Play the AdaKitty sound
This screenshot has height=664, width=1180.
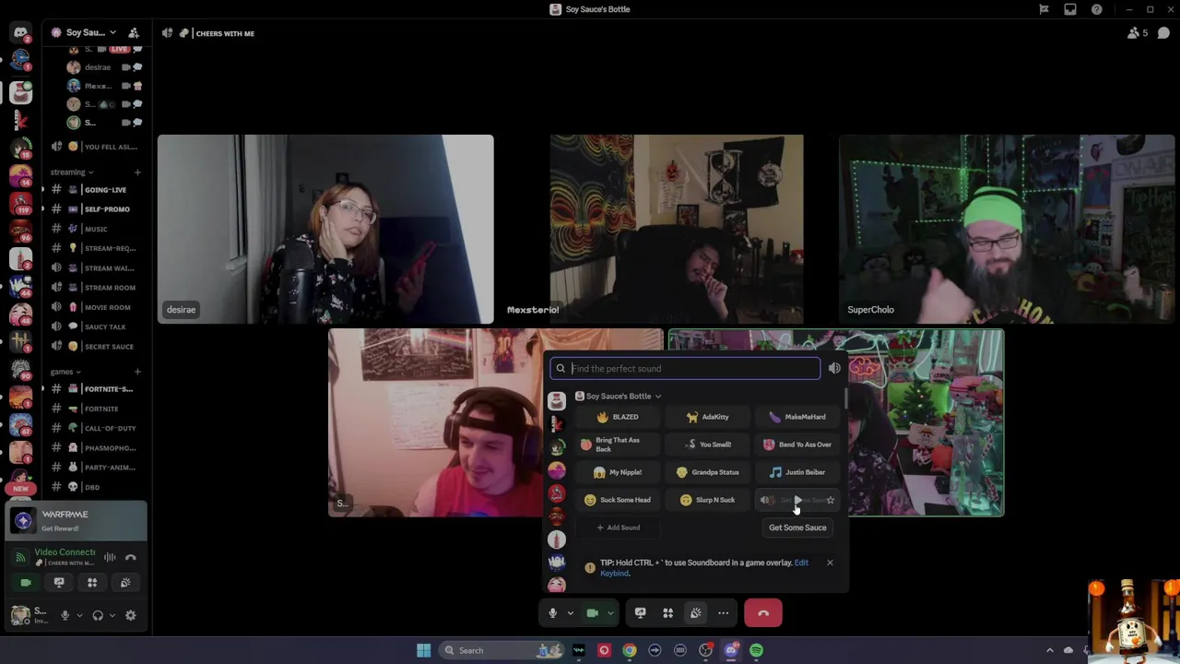708,417
